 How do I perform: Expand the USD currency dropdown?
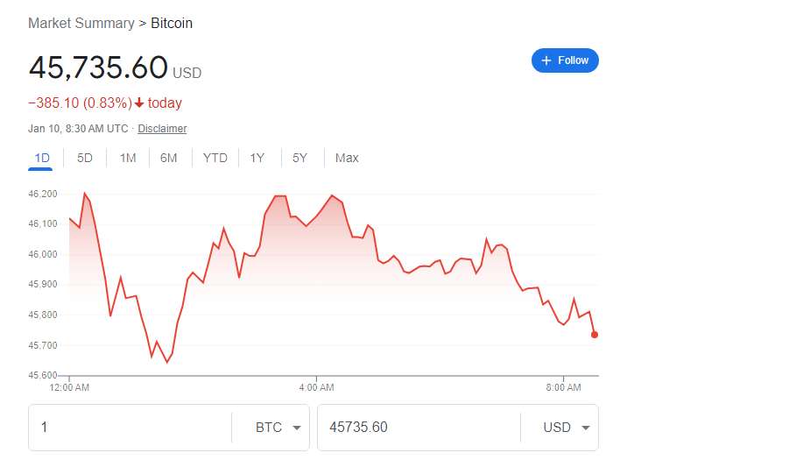click(566, 428)
